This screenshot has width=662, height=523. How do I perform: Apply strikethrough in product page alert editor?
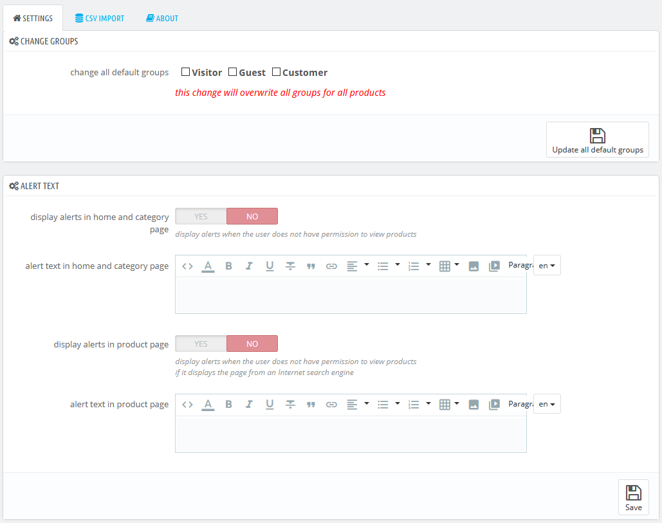tap(290, 405)
